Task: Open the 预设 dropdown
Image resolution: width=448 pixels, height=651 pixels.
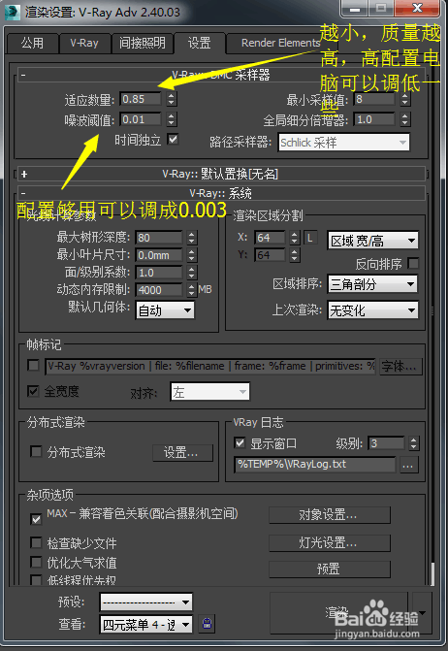Action: (146, 602)
